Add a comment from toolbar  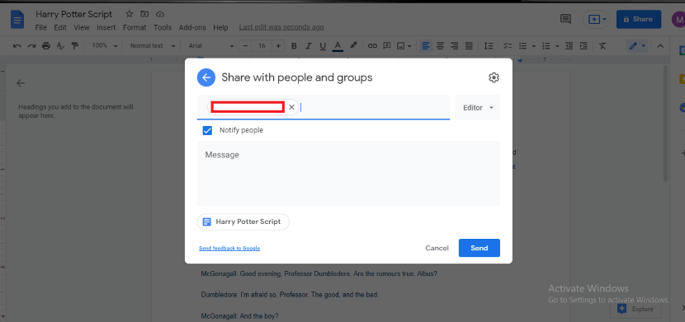tap(386, 46)
